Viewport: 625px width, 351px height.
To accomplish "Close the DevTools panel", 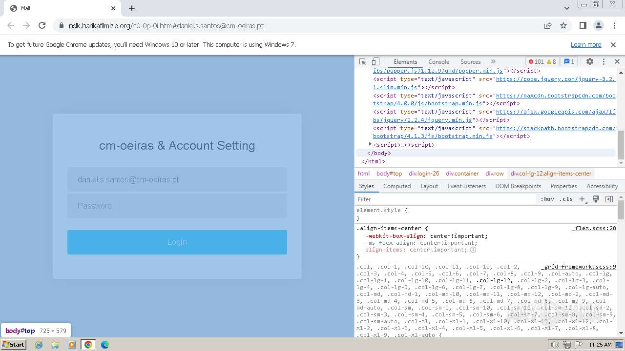I will [x=617, y=62].
